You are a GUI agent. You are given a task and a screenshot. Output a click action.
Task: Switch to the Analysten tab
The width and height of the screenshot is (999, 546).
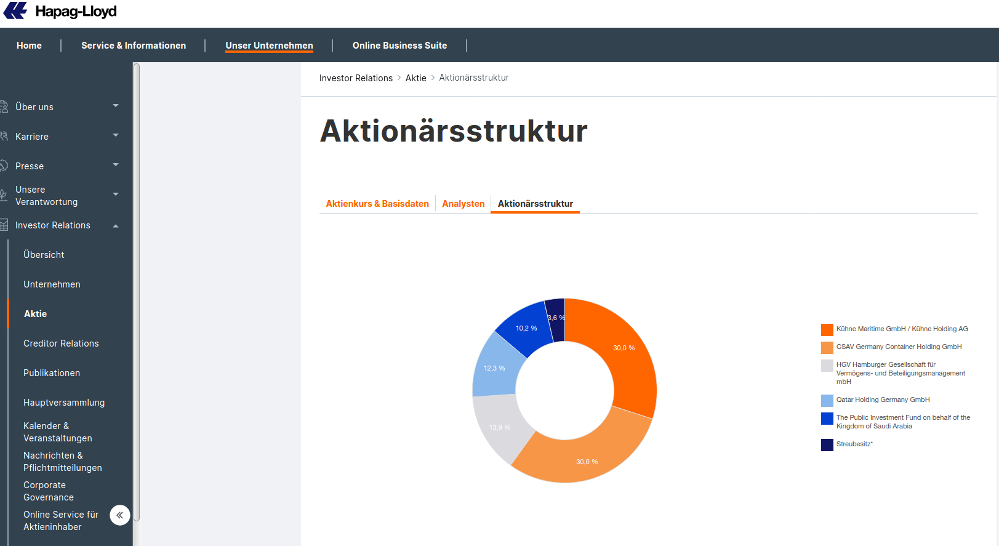click(463, 204)
